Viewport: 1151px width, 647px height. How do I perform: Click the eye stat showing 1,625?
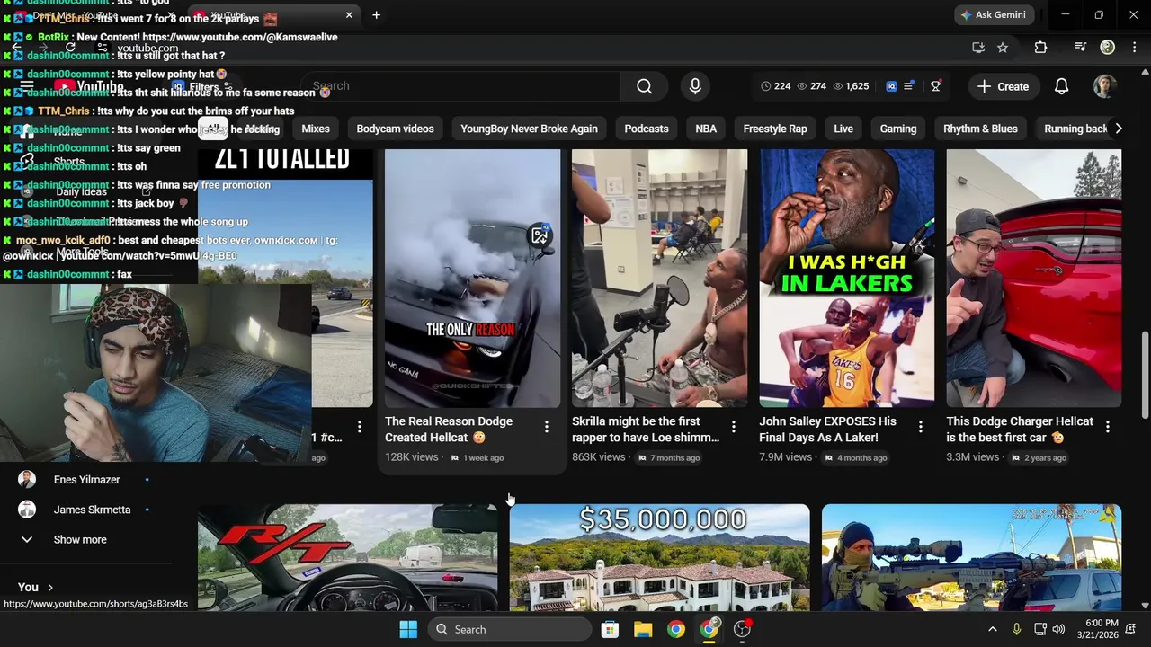[x=851, y=86]
